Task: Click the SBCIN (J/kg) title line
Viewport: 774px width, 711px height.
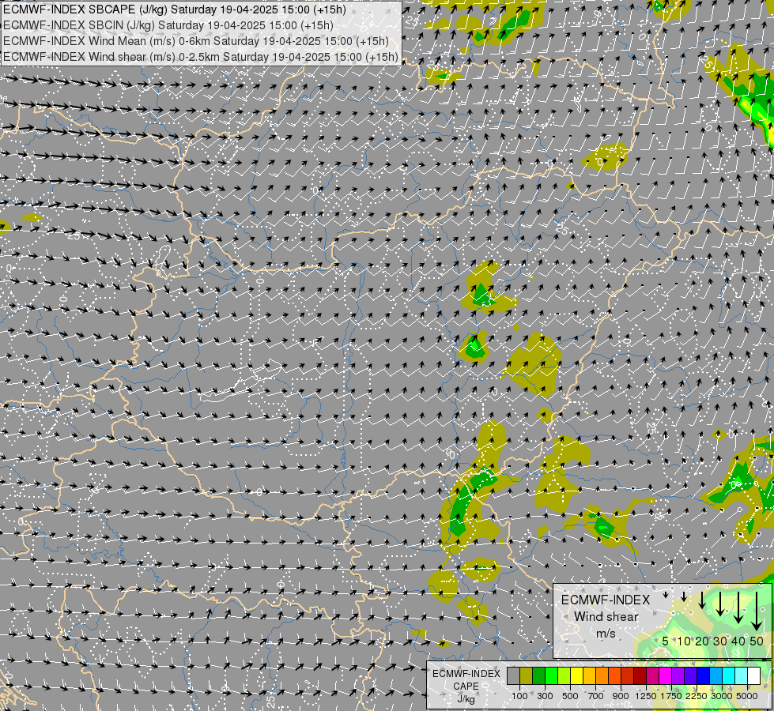Action: click(168, 25)
